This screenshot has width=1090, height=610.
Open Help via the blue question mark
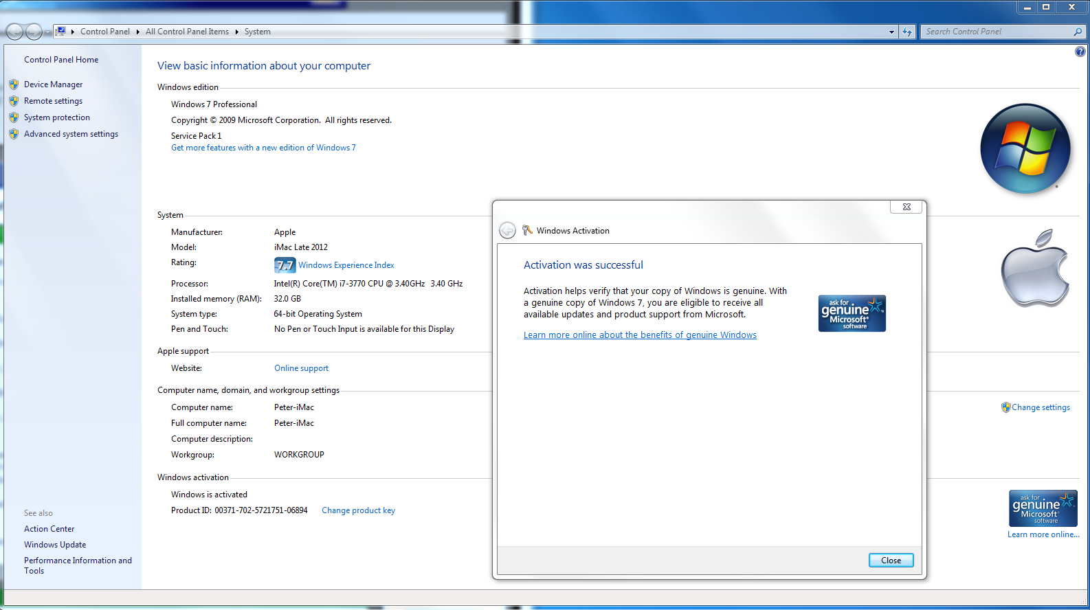pos(1080,52)
